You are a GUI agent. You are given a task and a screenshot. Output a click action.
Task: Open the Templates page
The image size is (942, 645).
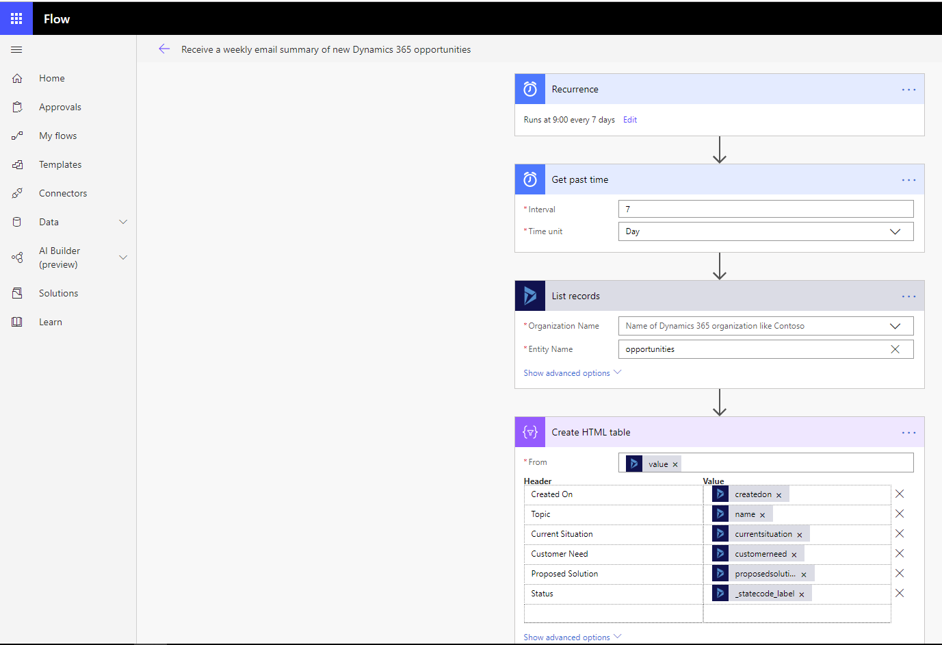[60, 164]
